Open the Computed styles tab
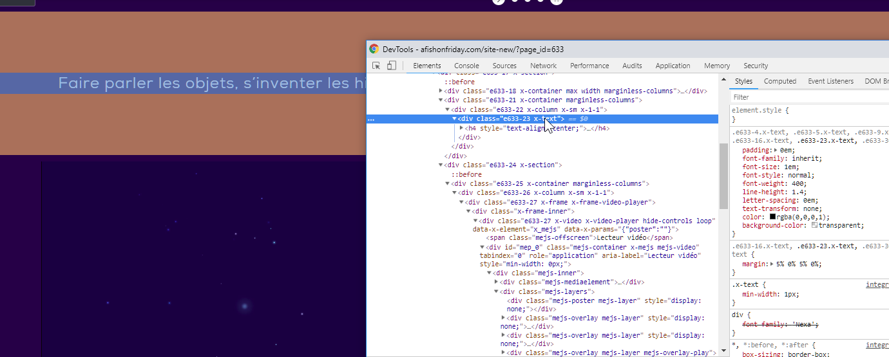The image size is (889, 357). click(x=780, y=81)
